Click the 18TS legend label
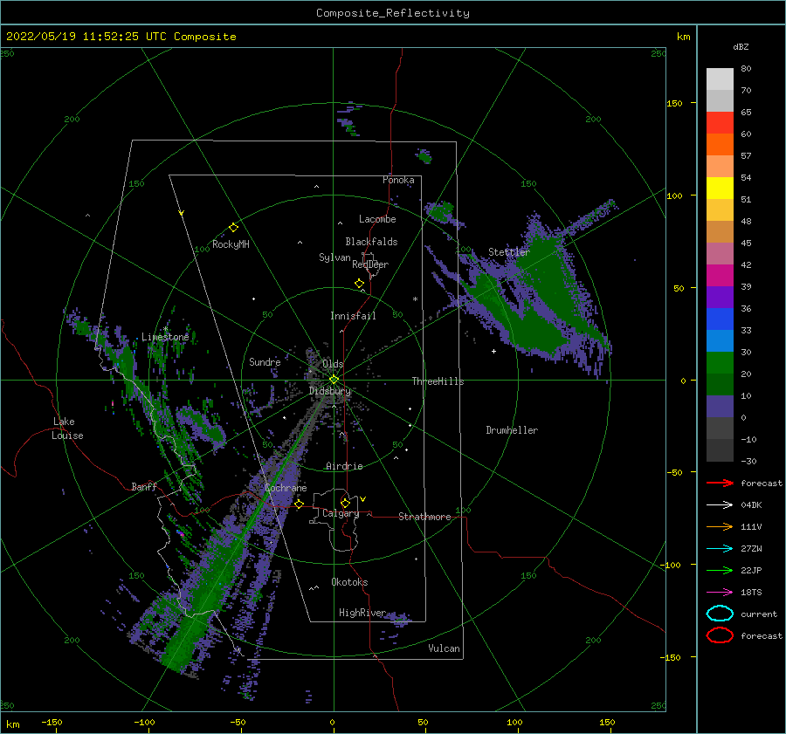Viewport: 786px width, 734px height. (x=751, y=593)
